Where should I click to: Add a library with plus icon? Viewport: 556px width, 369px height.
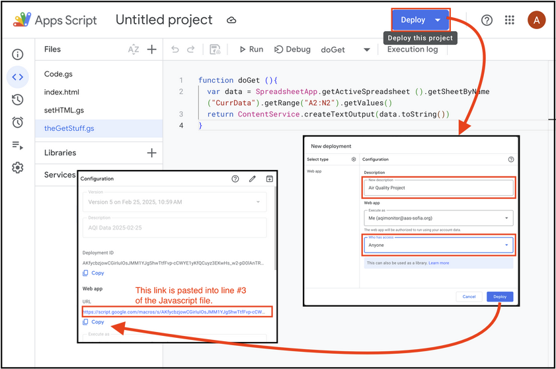pyautogui.click(x=152, y=153)
